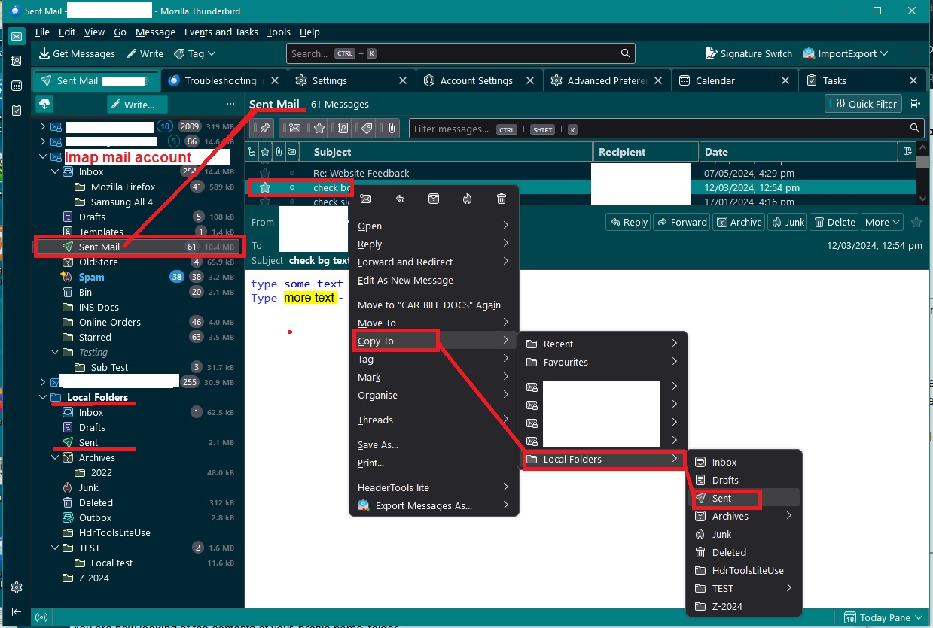Open the Address Book space icon
The height and width of the screenshot is (628, 933).
(16, 61)
